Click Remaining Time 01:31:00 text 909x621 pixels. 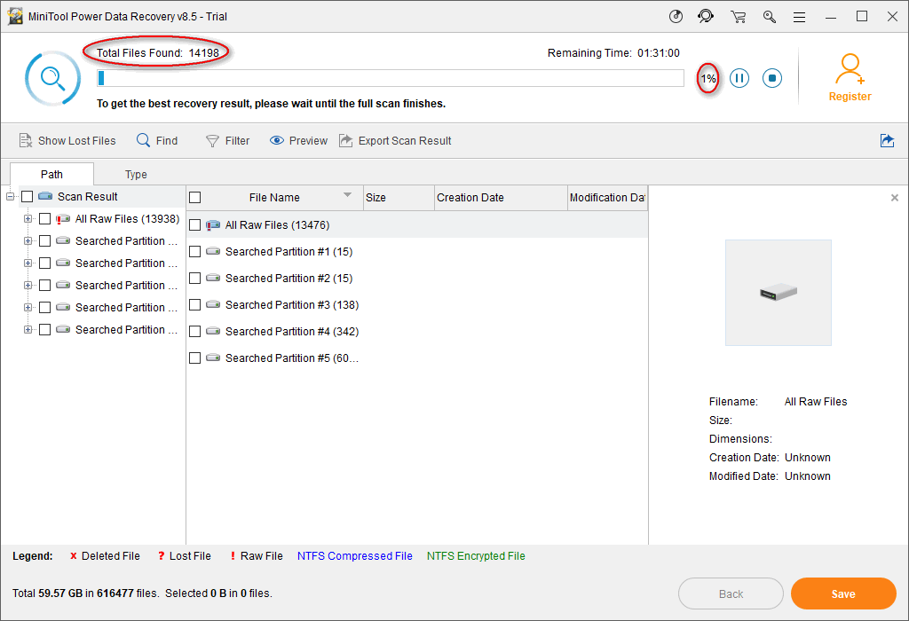click(613, 52)
